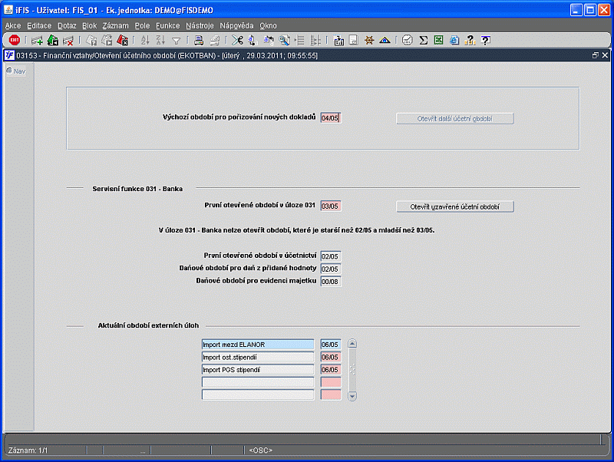Click Daňové období pro evidenci majetku field
Image resolution: width=614 pixels, height=462 pixels.
[331, 282]
